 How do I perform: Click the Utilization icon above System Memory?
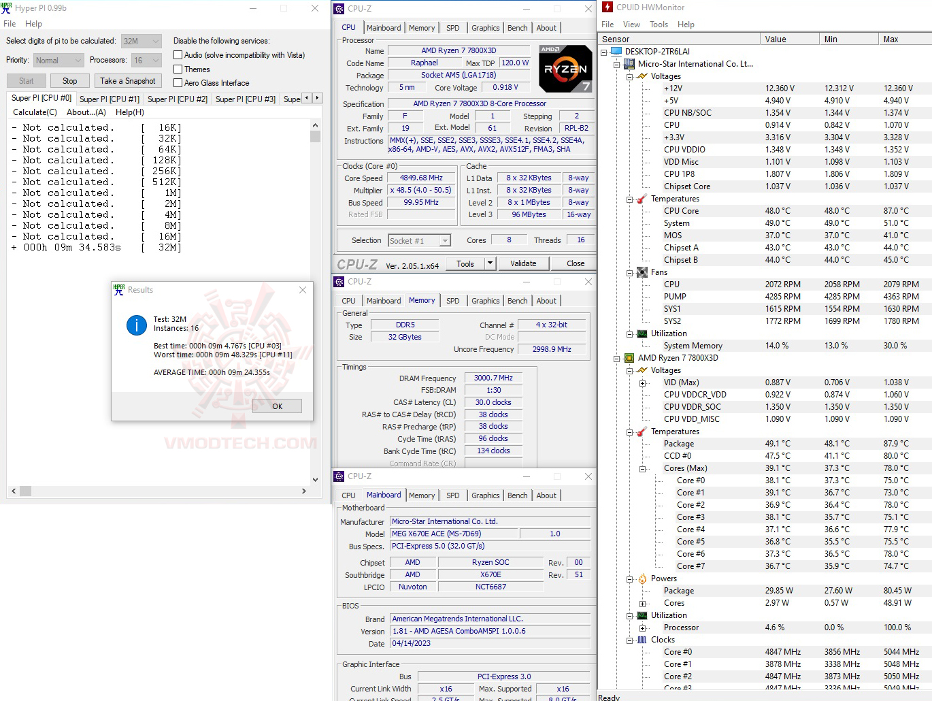point(642,333)
